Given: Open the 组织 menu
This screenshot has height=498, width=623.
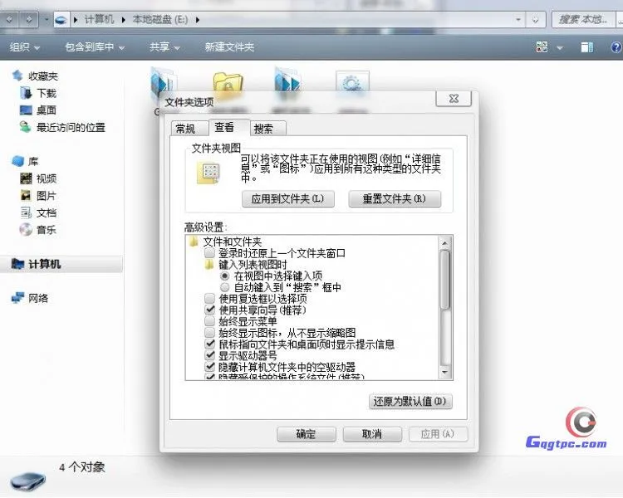Looking at the screenshot, I should 25,47.
